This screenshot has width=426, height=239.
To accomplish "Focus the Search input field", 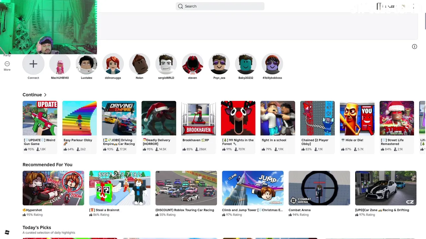I will click(x=220, y=6).
